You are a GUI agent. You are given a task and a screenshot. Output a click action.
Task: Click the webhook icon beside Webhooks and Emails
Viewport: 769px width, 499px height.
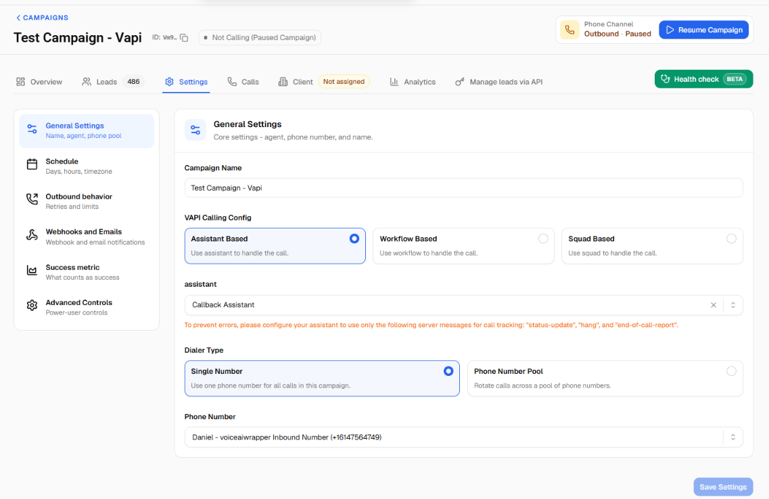click(x=32, y=235)
